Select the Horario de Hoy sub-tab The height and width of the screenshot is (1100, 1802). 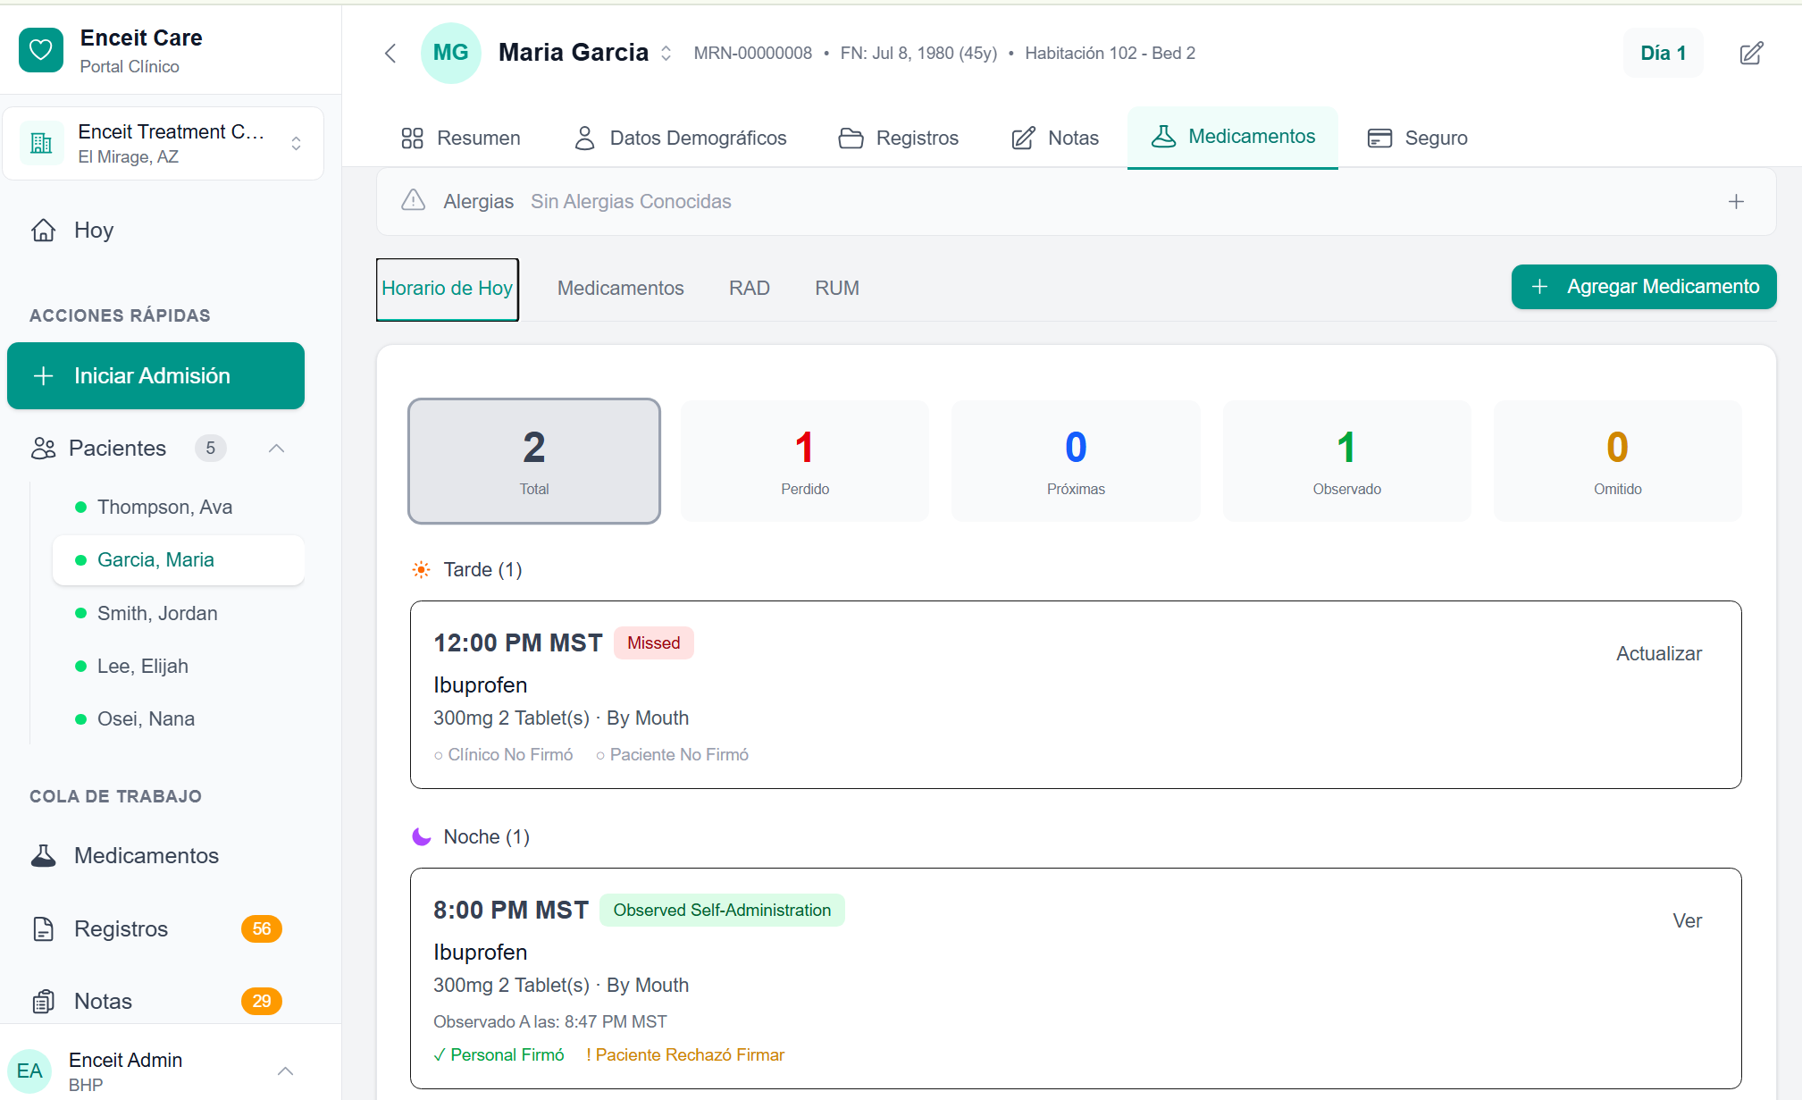(x=448, y=289)
